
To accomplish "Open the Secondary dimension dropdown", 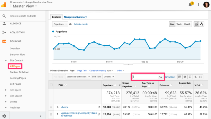I will 78,77.
